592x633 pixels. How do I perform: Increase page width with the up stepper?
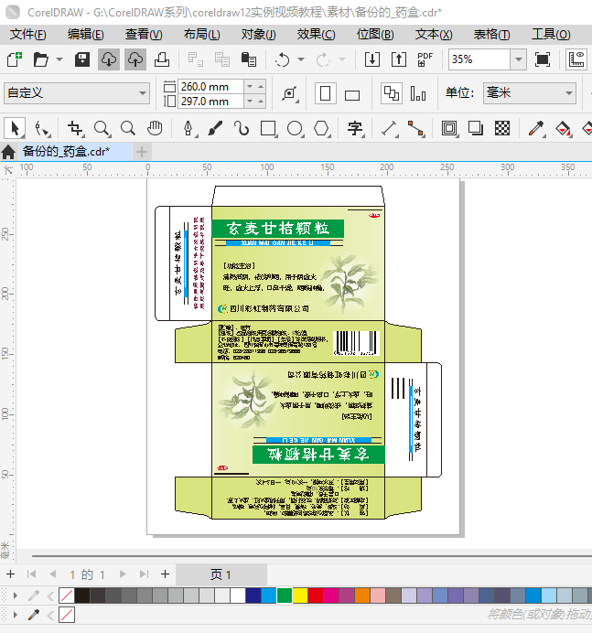[261, 87]
